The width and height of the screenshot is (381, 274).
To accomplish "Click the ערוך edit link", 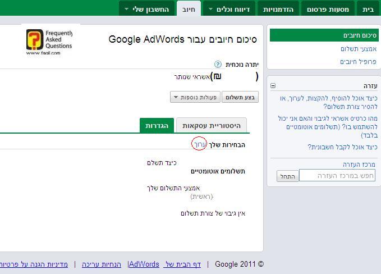I will (x=199, y=144).
